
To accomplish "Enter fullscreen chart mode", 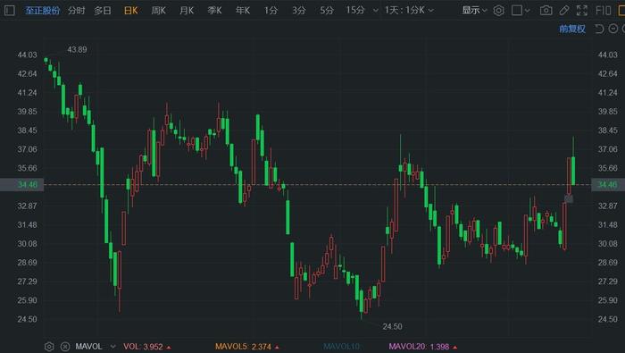I will (582, 11).
